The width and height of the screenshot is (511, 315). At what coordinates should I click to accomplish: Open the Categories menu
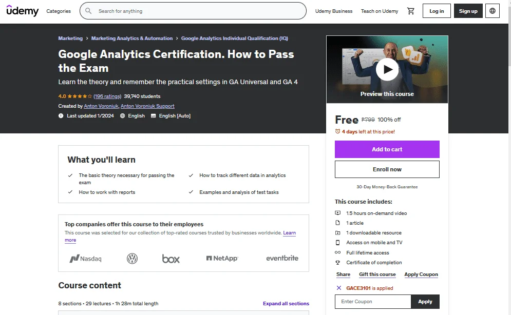[59, 11]
